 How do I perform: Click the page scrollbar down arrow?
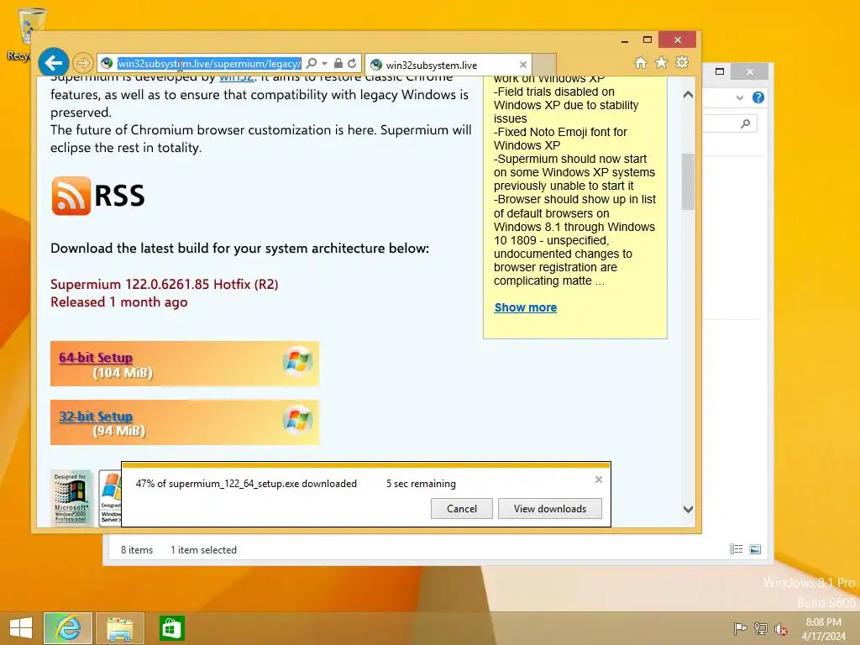(688, 509)
